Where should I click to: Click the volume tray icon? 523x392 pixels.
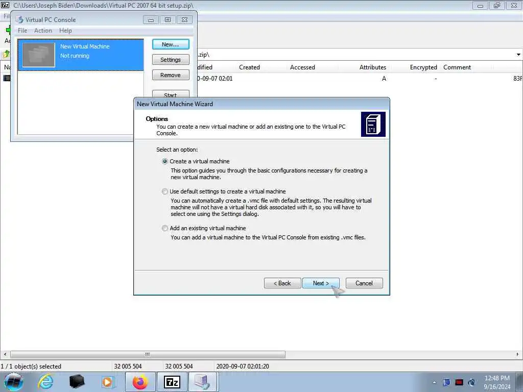tap(471, 382)
